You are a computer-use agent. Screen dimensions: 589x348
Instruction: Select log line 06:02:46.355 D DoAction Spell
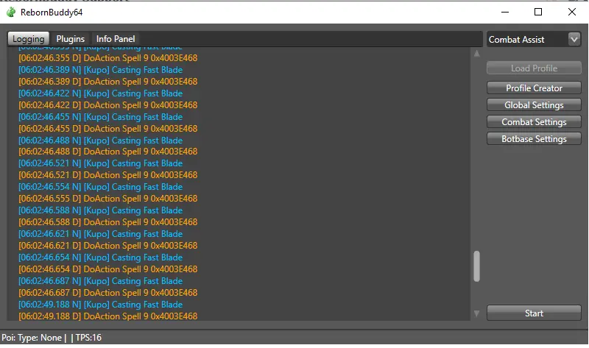click(107, 58)
